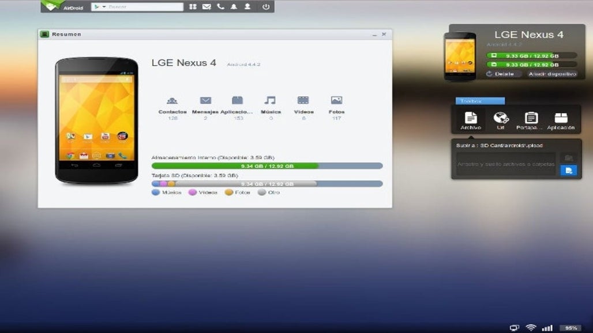This screenshot has width=593, height=333.
Task: Click the second storage bar in device widget
Action: (532, 65)
